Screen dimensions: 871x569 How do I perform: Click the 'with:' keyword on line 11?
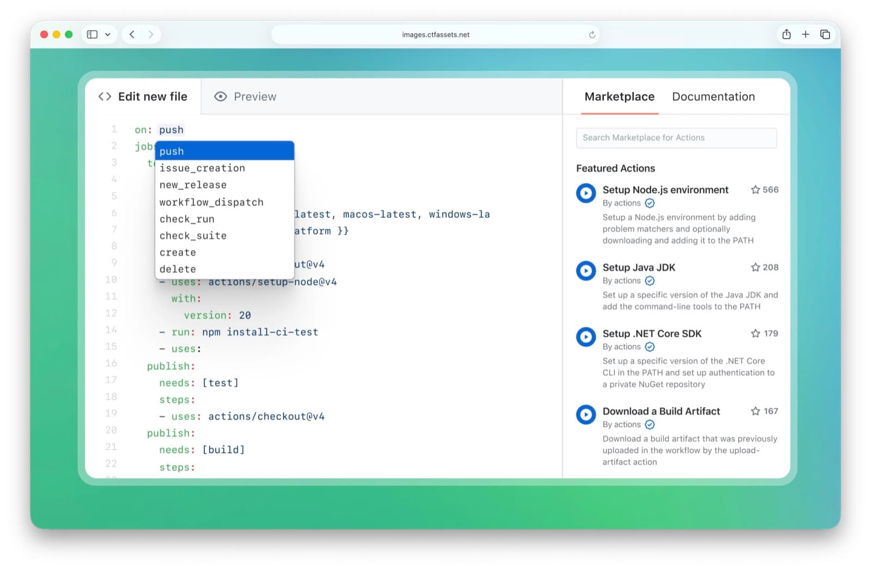[186, 298]
